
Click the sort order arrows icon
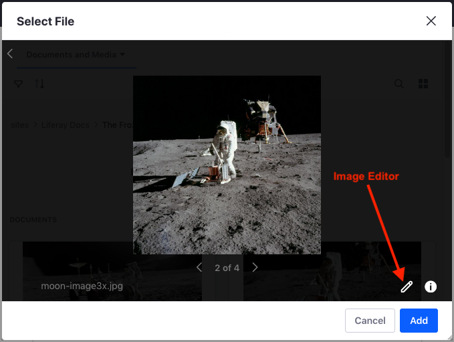pyautogui.click(x=39, y=84)
